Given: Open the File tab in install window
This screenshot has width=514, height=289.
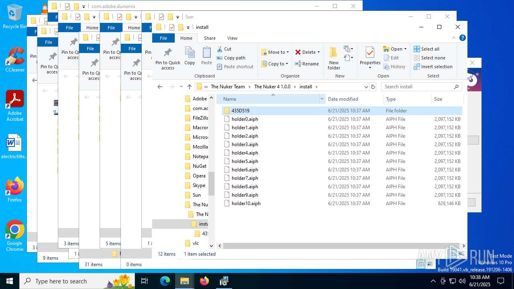Looking at the screenshot, I should pos(163,38).
